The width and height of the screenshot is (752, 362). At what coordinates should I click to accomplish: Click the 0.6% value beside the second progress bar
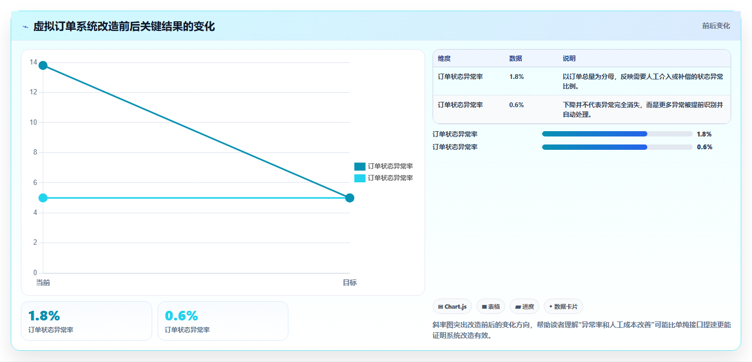704,147
